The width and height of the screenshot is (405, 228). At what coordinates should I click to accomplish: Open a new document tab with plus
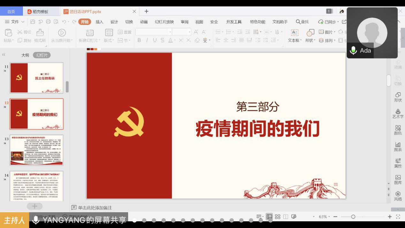point(146,11)
